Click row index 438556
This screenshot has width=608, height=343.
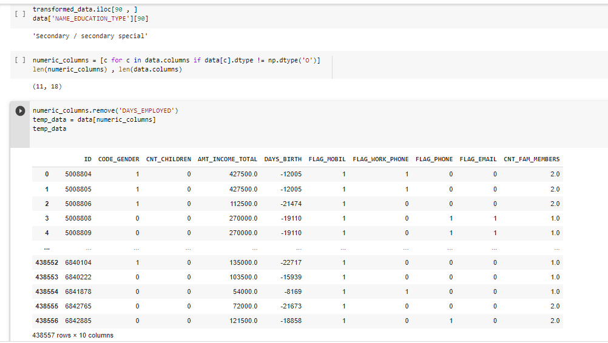47,321
